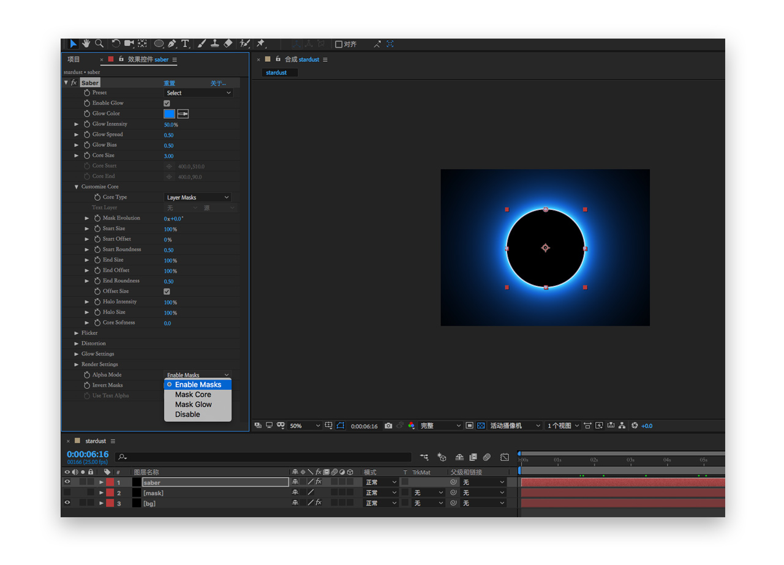784x565 pixels.
Task: Enable the Frame Blending icon in timeline
Action: [x=473, y=457]
